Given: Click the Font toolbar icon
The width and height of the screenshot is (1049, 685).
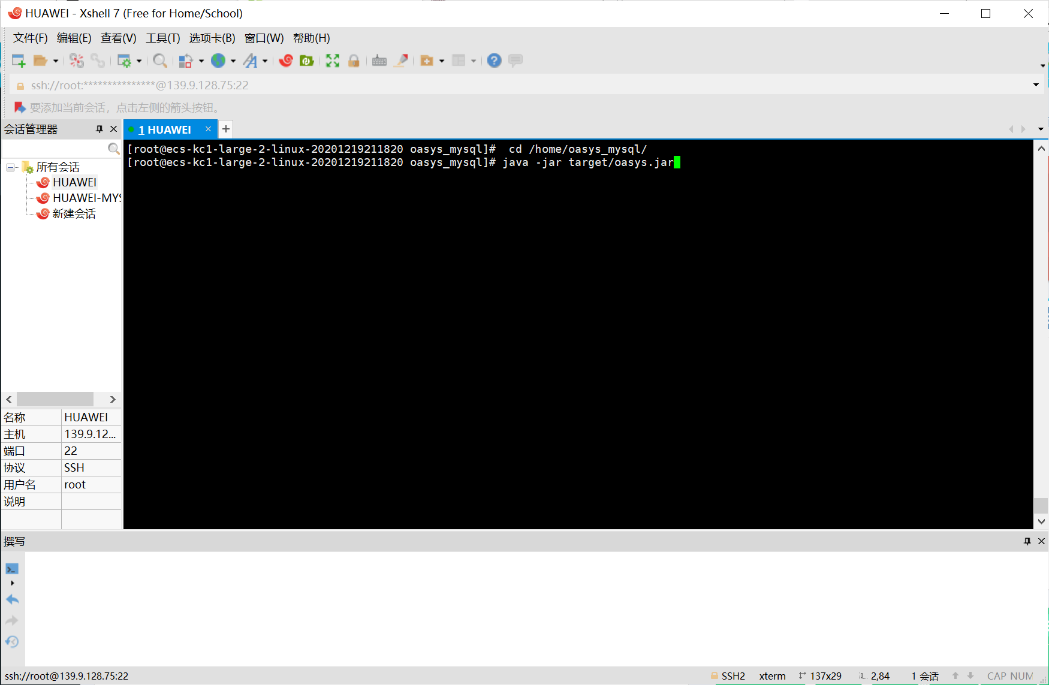Looking at the screenshot, I should 250,61.
